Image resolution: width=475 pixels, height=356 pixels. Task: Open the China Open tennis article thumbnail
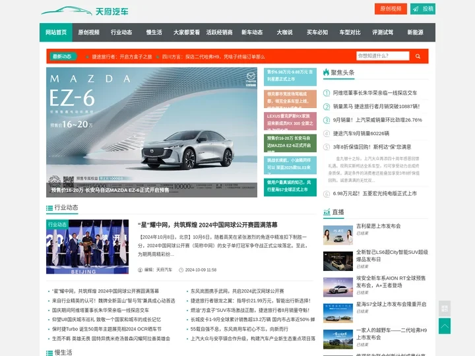[87, 247]
